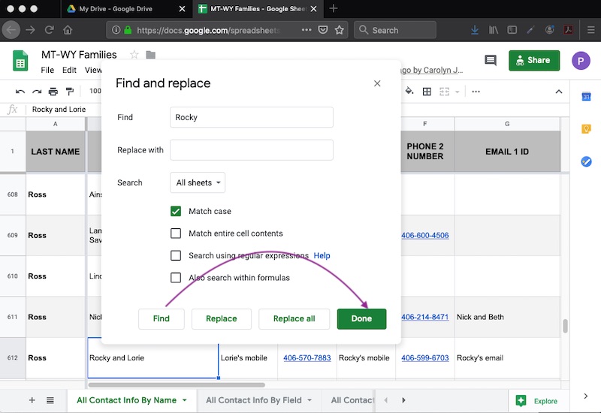Select the paint format tool

click(x=70, y=92)
